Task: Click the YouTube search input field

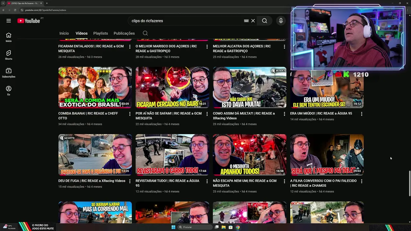Action: (x=186, y=21)
